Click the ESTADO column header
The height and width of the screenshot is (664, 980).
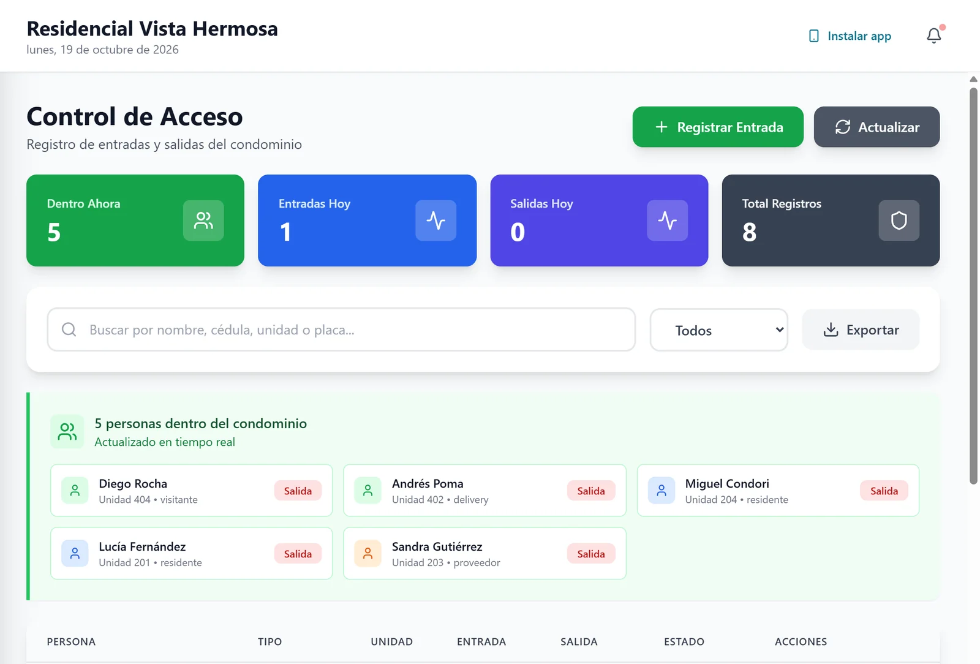click(x=684, y=641)
